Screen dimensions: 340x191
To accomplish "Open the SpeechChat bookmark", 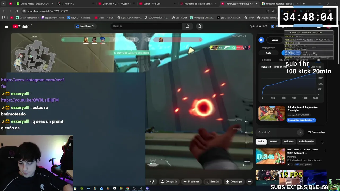I will click(179, 18).
